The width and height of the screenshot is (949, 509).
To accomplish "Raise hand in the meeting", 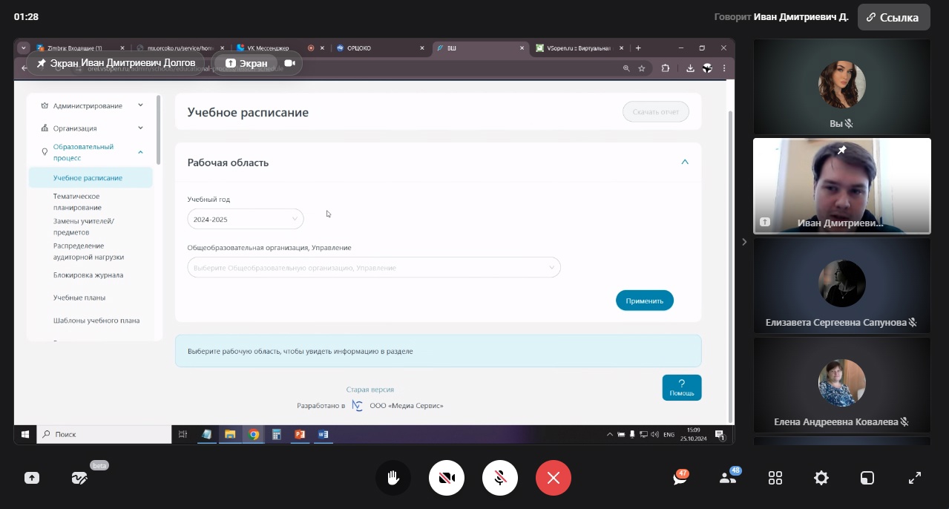I will coord(393,478).
